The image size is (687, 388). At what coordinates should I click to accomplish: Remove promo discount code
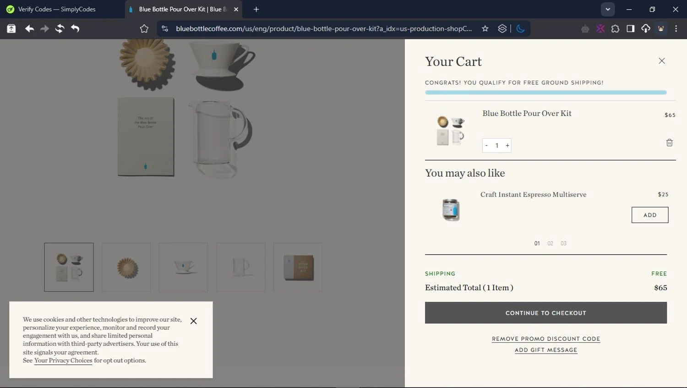click(x=545, y=339)
